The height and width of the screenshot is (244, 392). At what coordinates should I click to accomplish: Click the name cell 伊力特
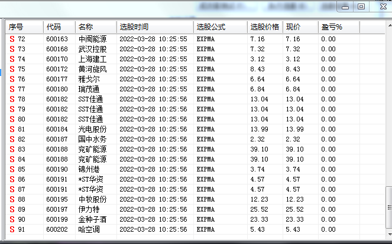pos(89,209)
